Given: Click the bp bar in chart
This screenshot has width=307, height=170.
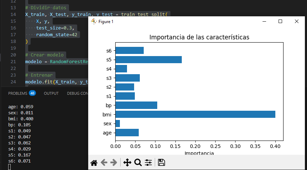Looking at the screenshot, I should [136, 105].
